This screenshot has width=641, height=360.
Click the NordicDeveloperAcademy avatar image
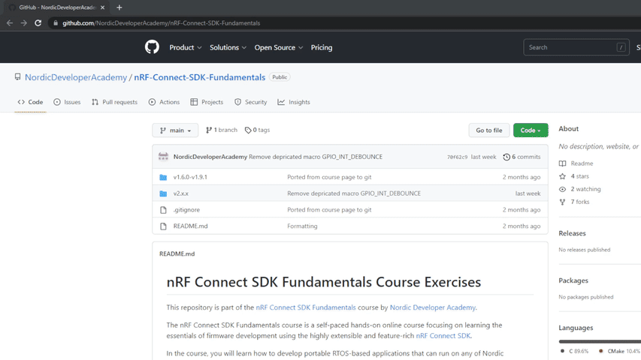[163, 157]
